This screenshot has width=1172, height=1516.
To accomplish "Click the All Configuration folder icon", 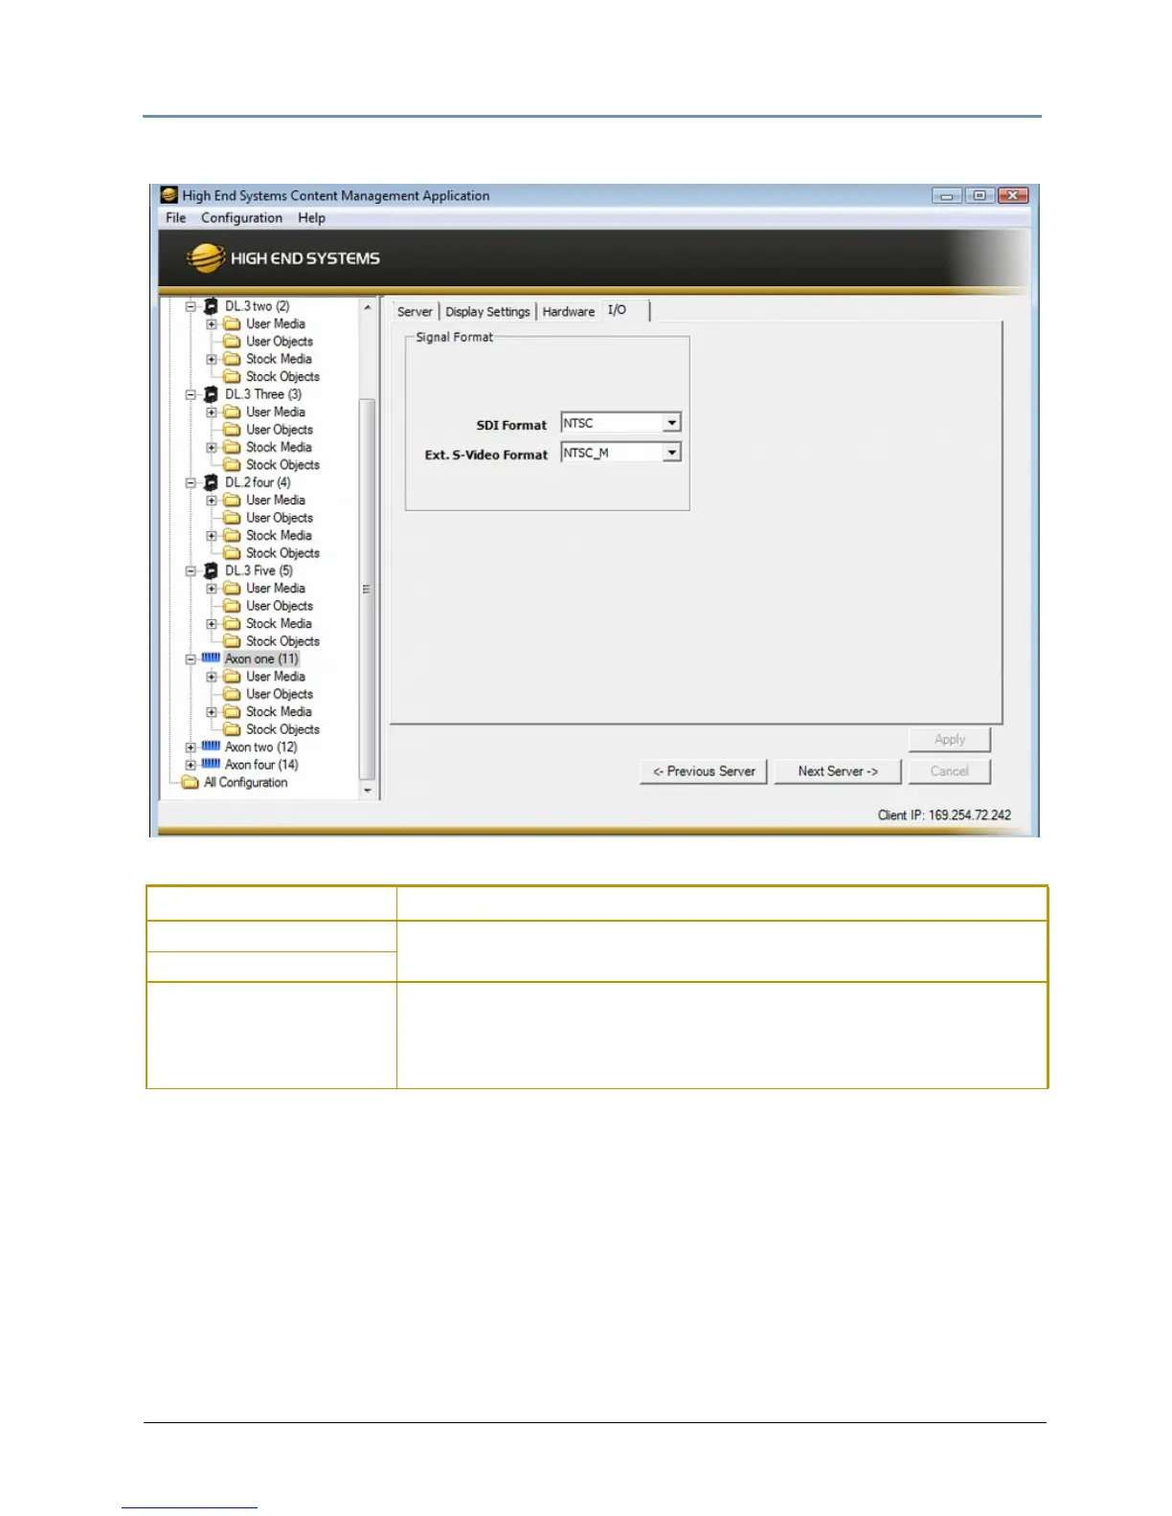I will [190, 783].
